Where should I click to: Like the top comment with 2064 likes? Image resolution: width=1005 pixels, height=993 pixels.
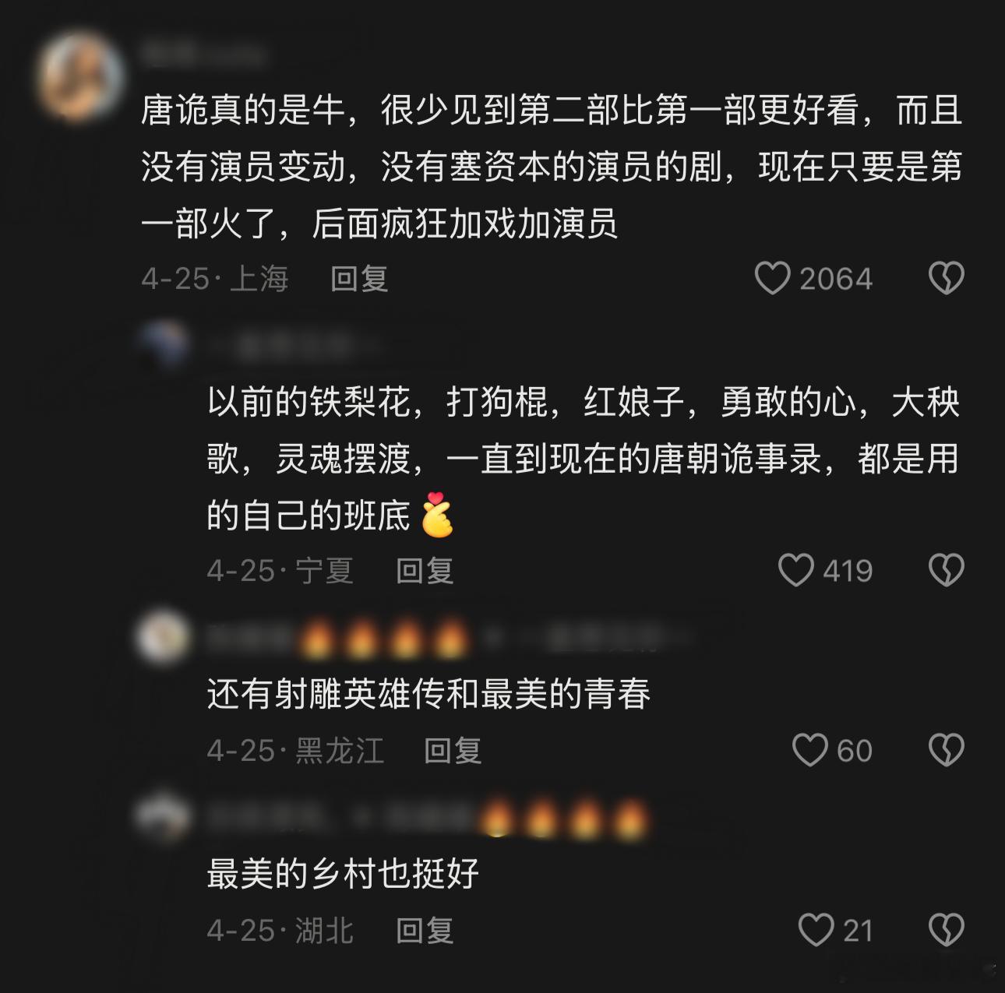tap(772, 278)
